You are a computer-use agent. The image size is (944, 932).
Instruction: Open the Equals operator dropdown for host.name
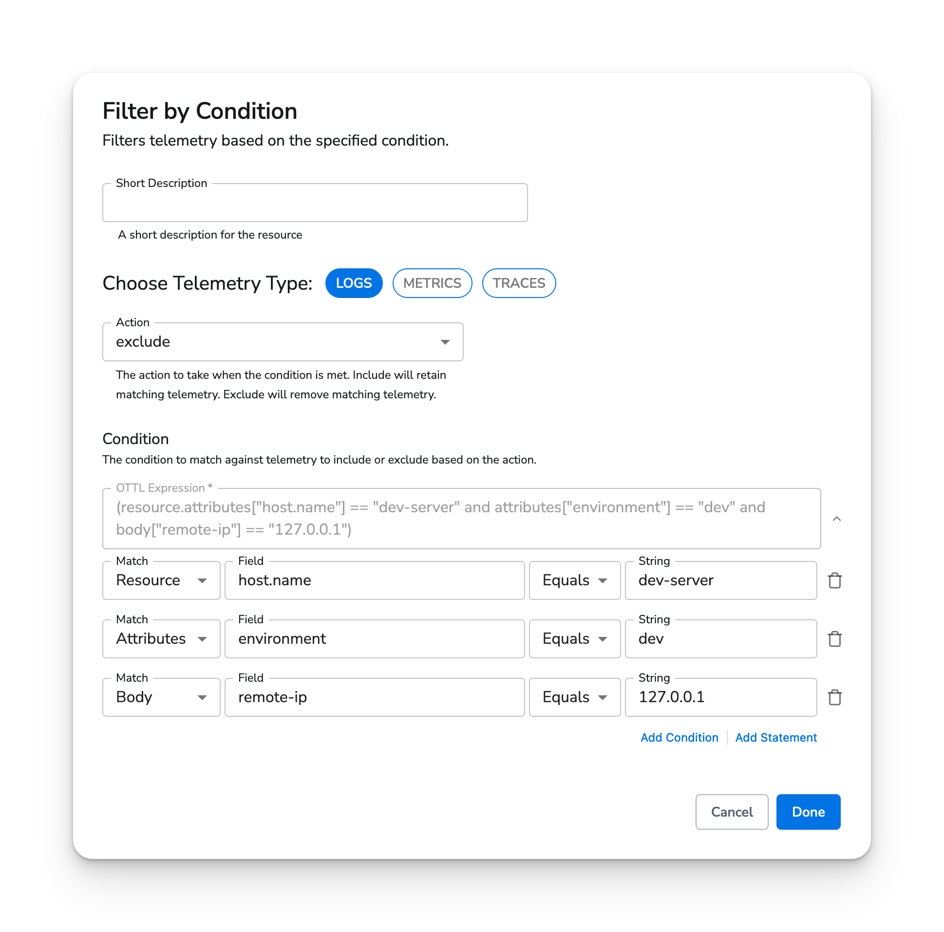pyautogui.click(x=603, y=580)
